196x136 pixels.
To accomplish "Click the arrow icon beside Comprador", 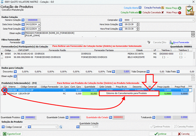I will [x=120, y=20].
